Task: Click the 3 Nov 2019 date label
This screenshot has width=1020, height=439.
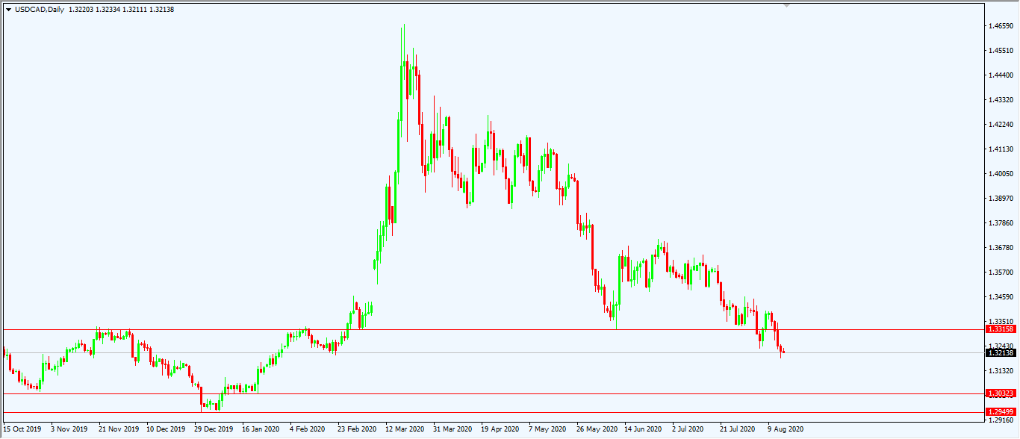Action: click(69, 429)
